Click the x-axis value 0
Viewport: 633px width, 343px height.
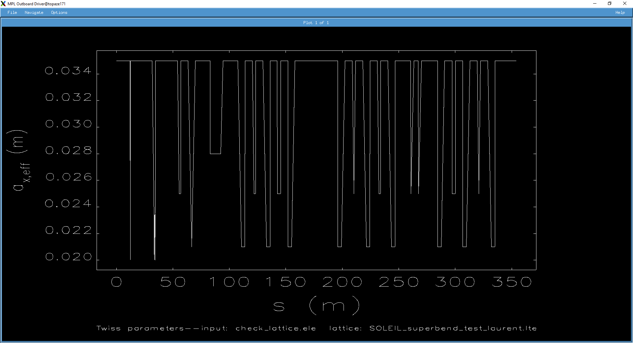pos(116,282)
